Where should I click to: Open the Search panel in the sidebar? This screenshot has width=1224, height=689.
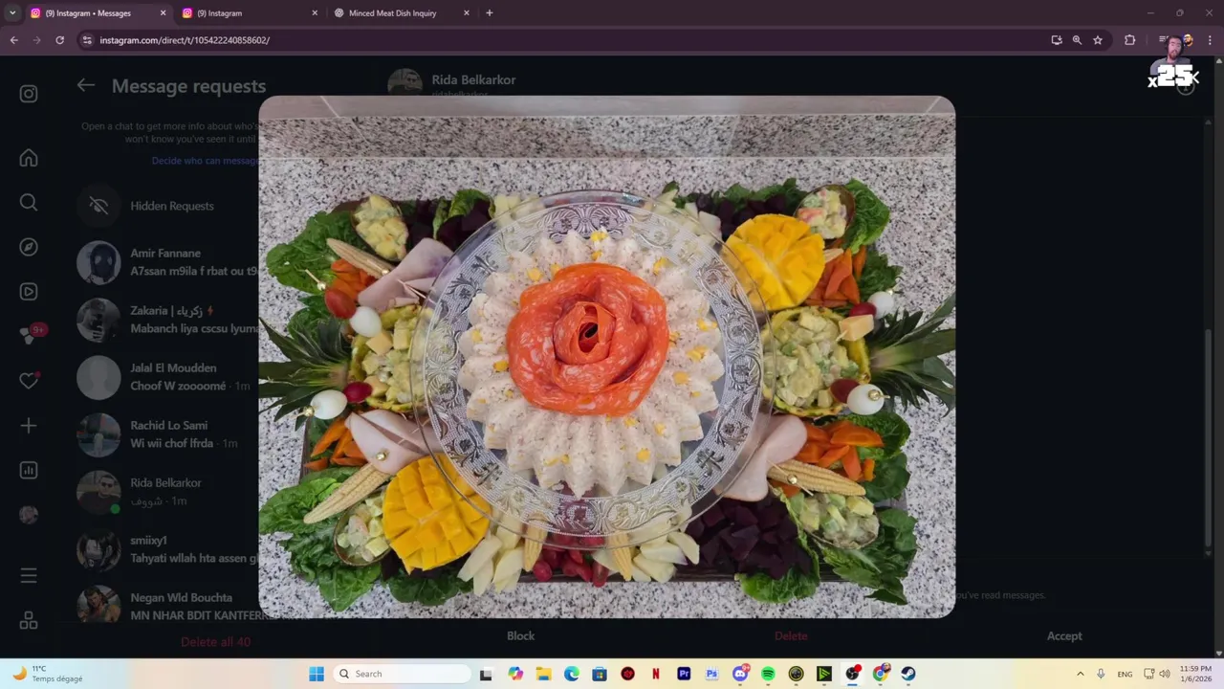point(29,202)
